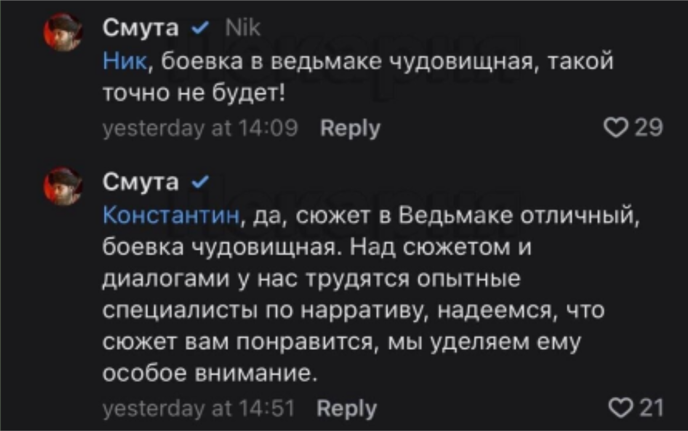This screenshot has height=431, width=688.
Task: Open Смута profile name above Константин reply
Action: click(x=140, y=182)
